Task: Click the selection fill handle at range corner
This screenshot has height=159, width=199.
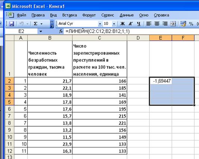Action: tap(194, 105)
